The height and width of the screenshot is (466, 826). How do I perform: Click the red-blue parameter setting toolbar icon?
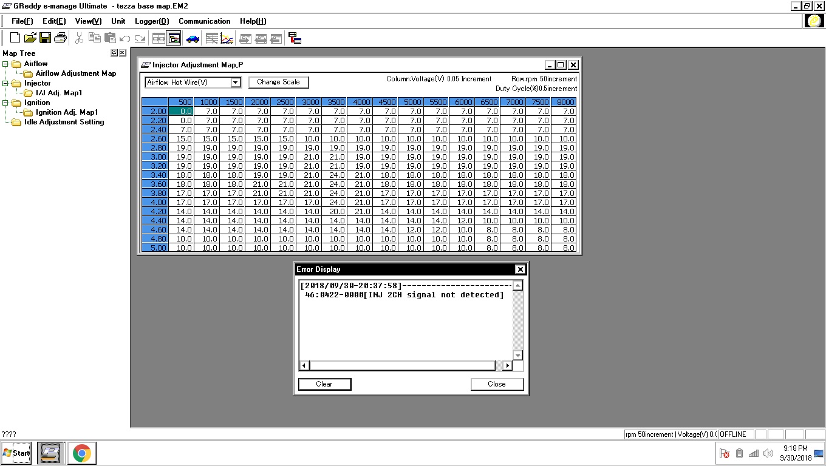click(295, 38)
